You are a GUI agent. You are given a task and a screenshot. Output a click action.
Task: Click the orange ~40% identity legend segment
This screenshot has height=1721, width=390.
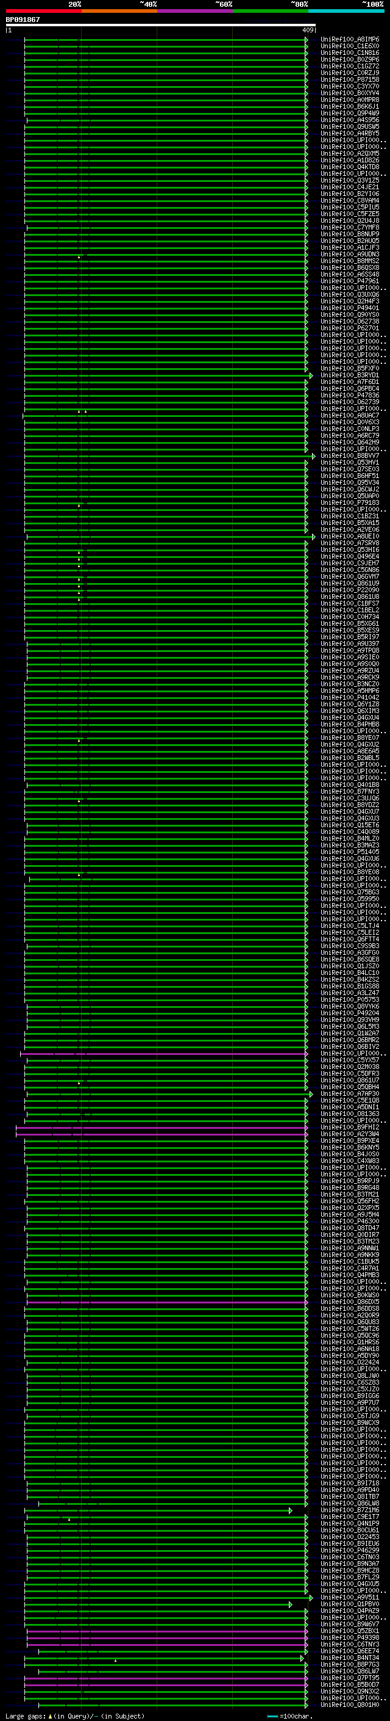pos(119,11)
